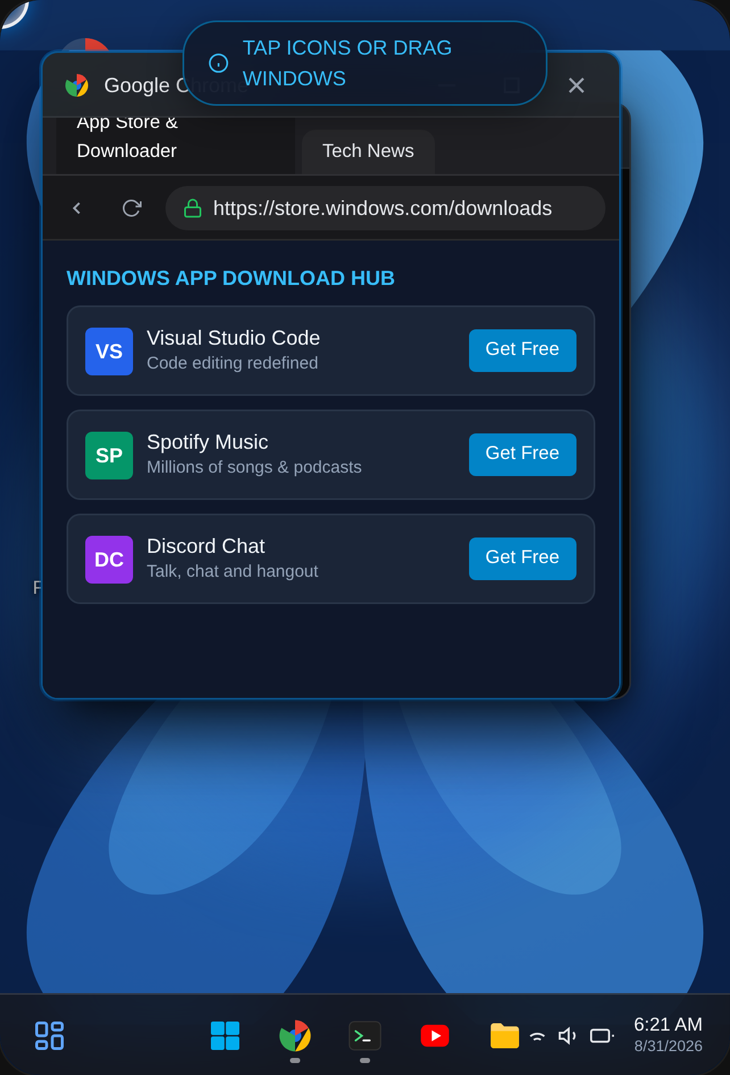
Task: Click 'Talk, chat and hangout' text
Action: 233,571
